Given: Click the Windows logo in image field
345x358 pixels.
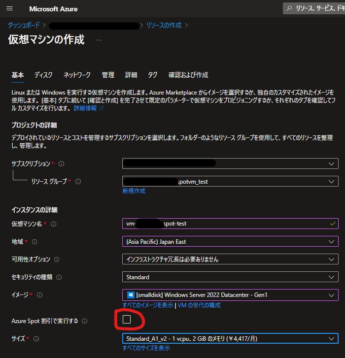Looking at the screenshot, I should [131, 295].
